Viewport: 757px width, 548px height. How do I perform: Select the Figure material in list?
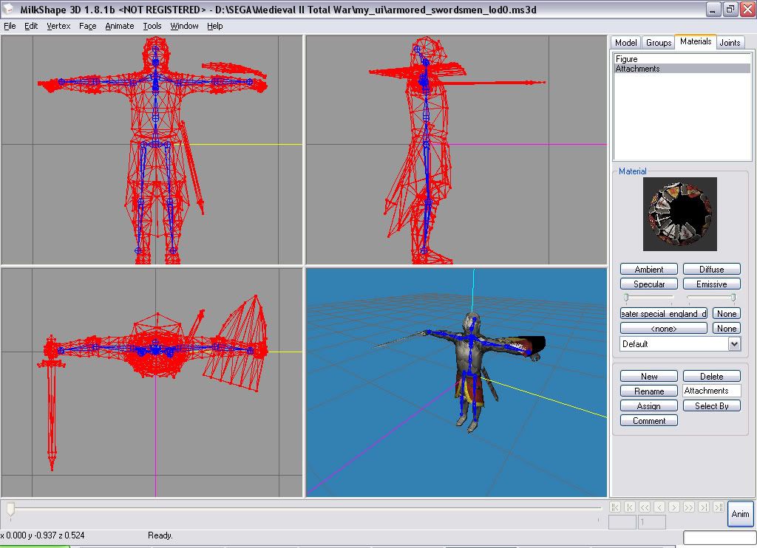[682, 59]
